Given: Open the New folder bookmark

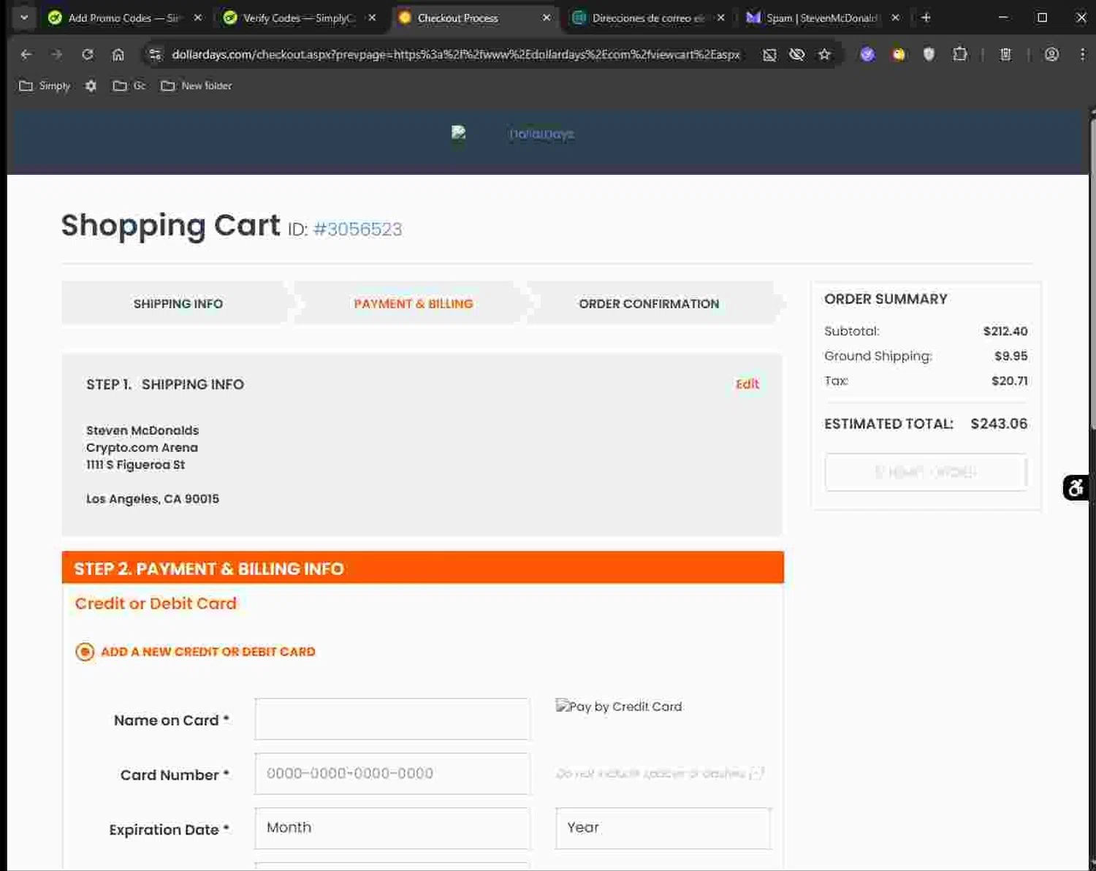Looking at the screenshot, I should pyautogui.click(x=197, y=85).
